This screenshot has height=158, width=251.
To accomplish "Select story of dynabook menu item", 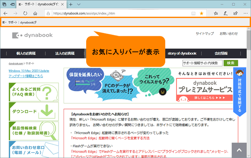I will pyautogui.click(x=182, y=54).
